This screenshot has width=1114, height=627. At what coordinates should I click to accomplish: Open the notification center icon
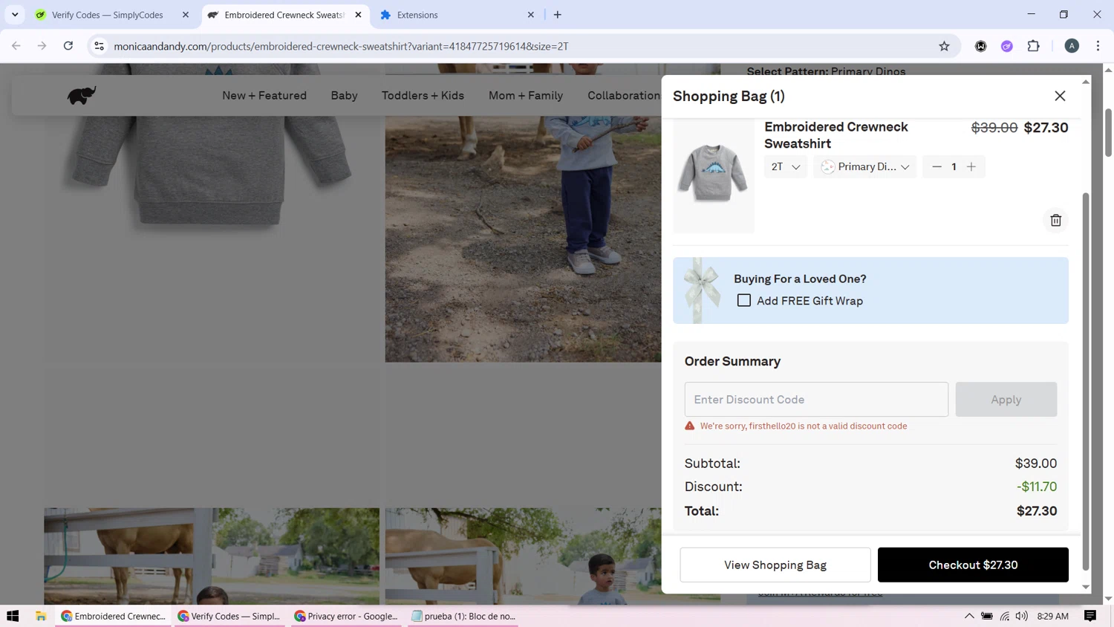coord(1090,616)
